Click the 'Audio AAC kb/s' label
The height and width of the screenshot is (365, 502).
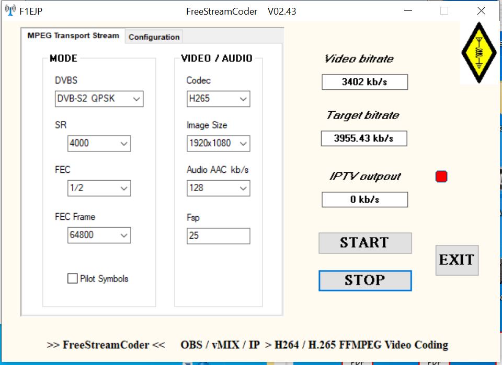218,170
